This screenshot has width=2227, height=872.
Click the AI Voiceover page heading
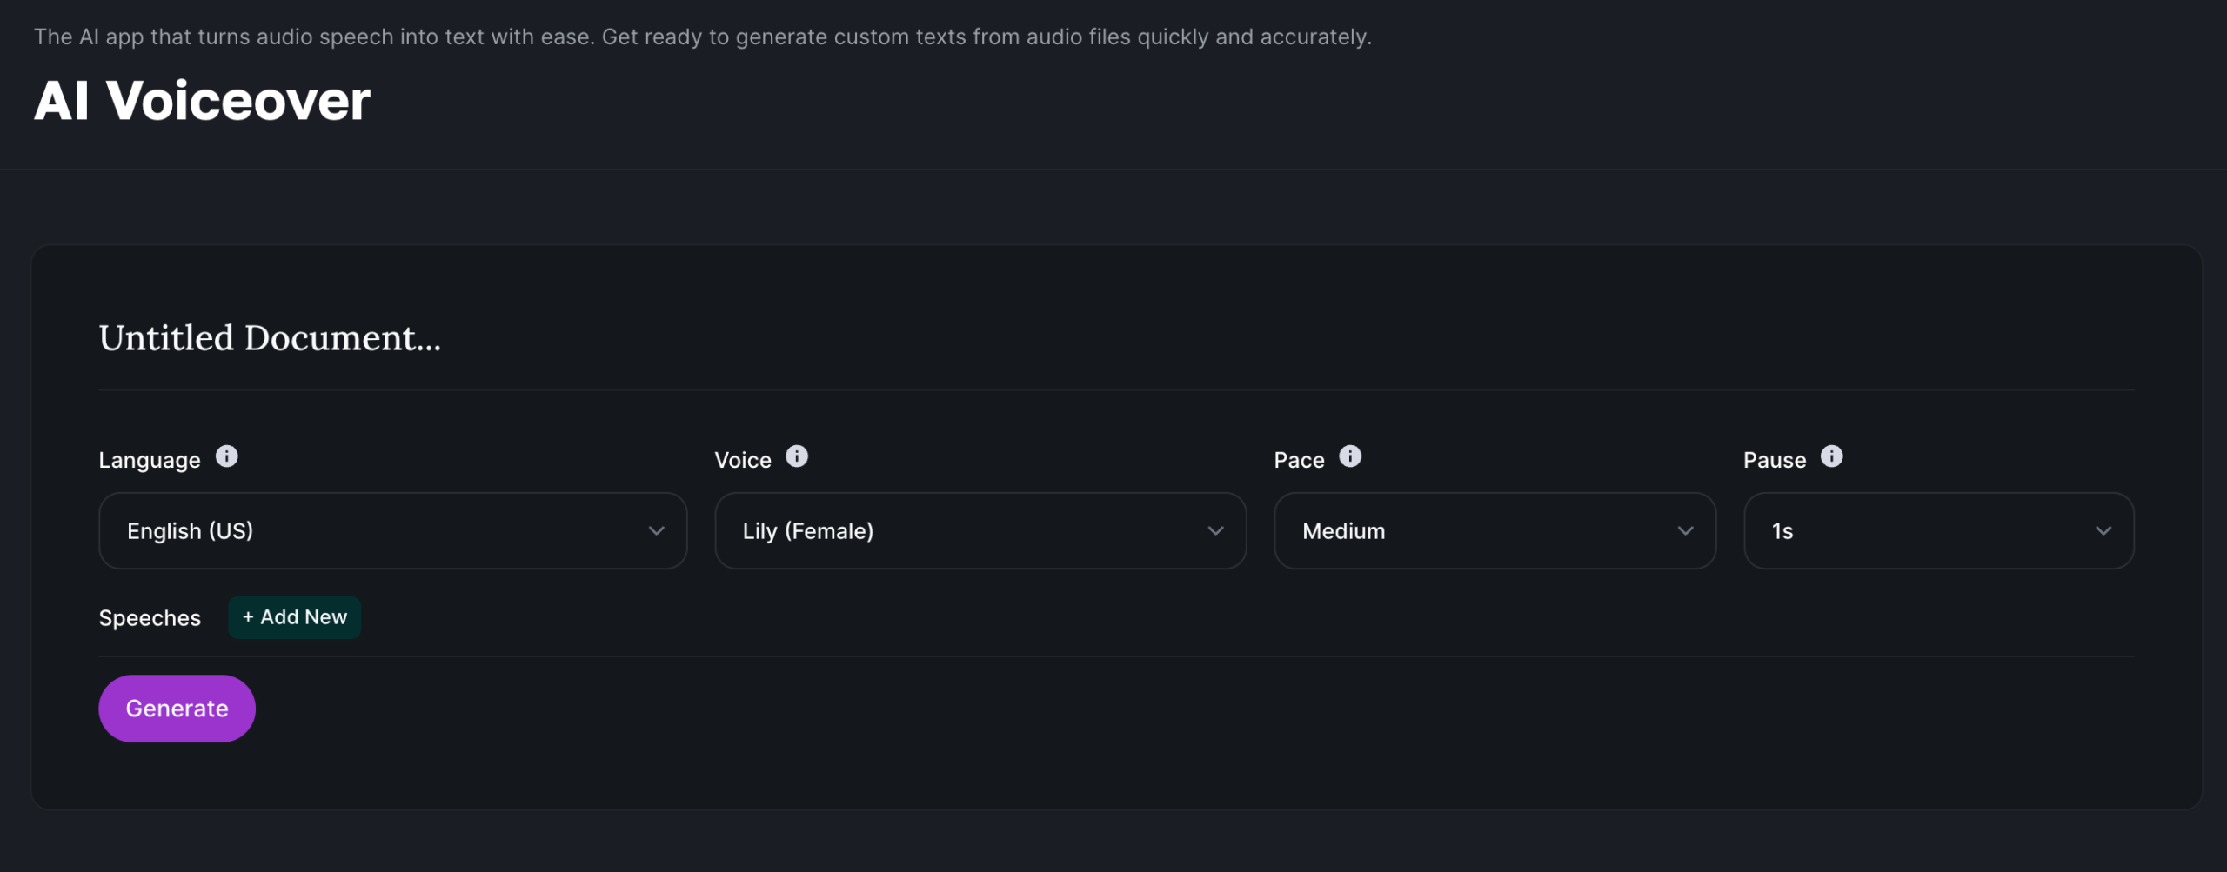(202, 101)
